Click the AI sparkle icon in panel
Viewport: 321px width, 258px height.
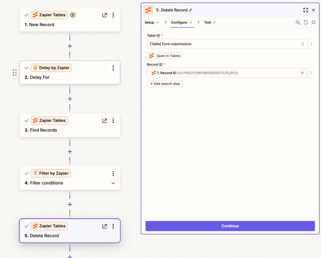(298, 22)
